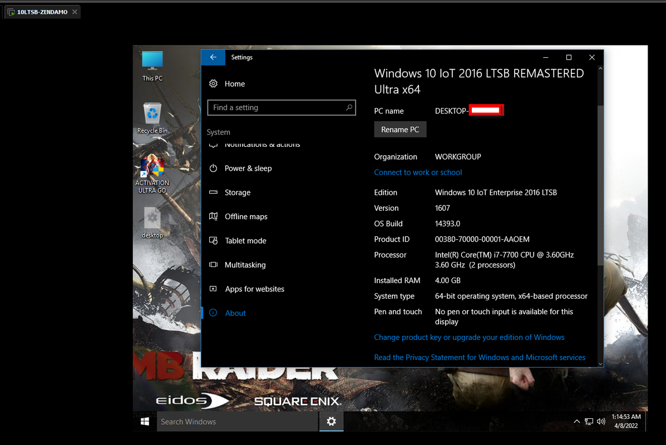Screen dimensions: 666x445
Task: Click the OS Build 14393.0 value
Action: pos(447,224)
